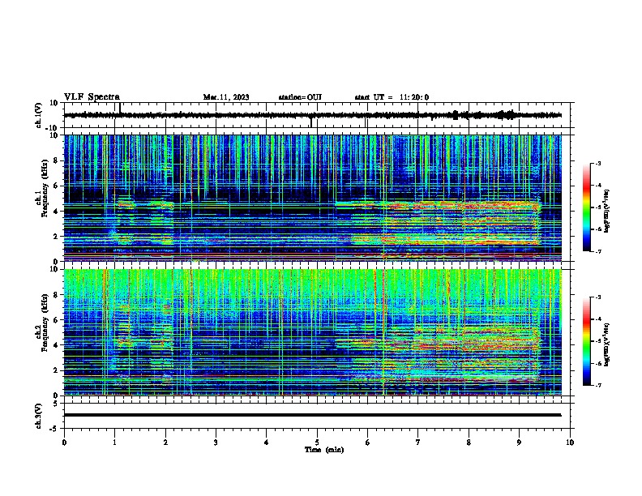
Task: Click time-axis tick label "5" minutes
Action: [317, 443]
